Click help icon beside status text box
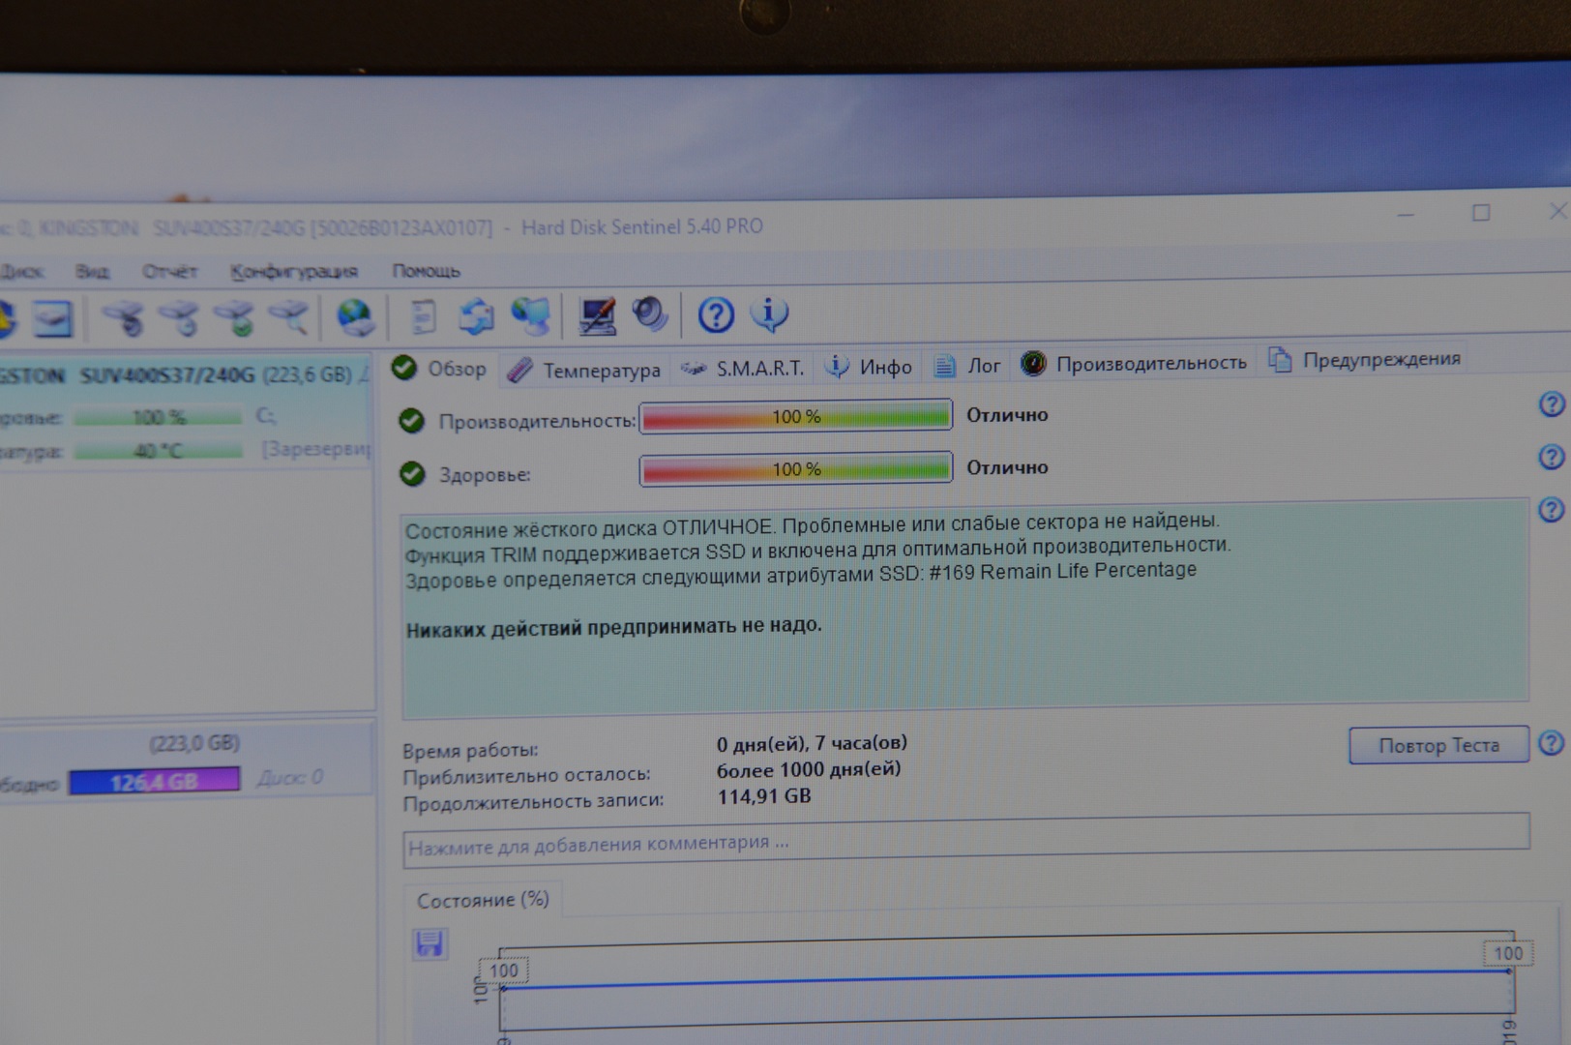This screenshot has height=1045, width=1571. tap(1551, 510)
